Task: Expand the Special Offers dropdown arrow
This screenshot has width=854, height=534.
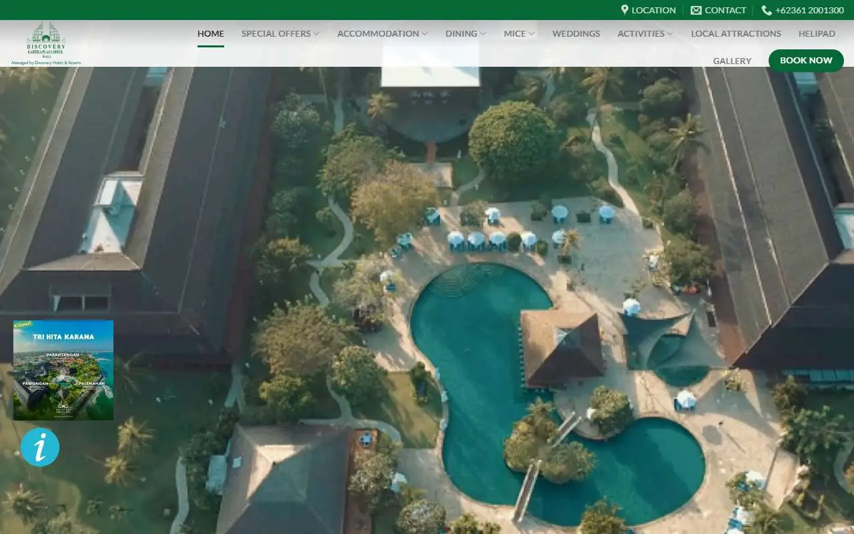Action: (316, 33)
